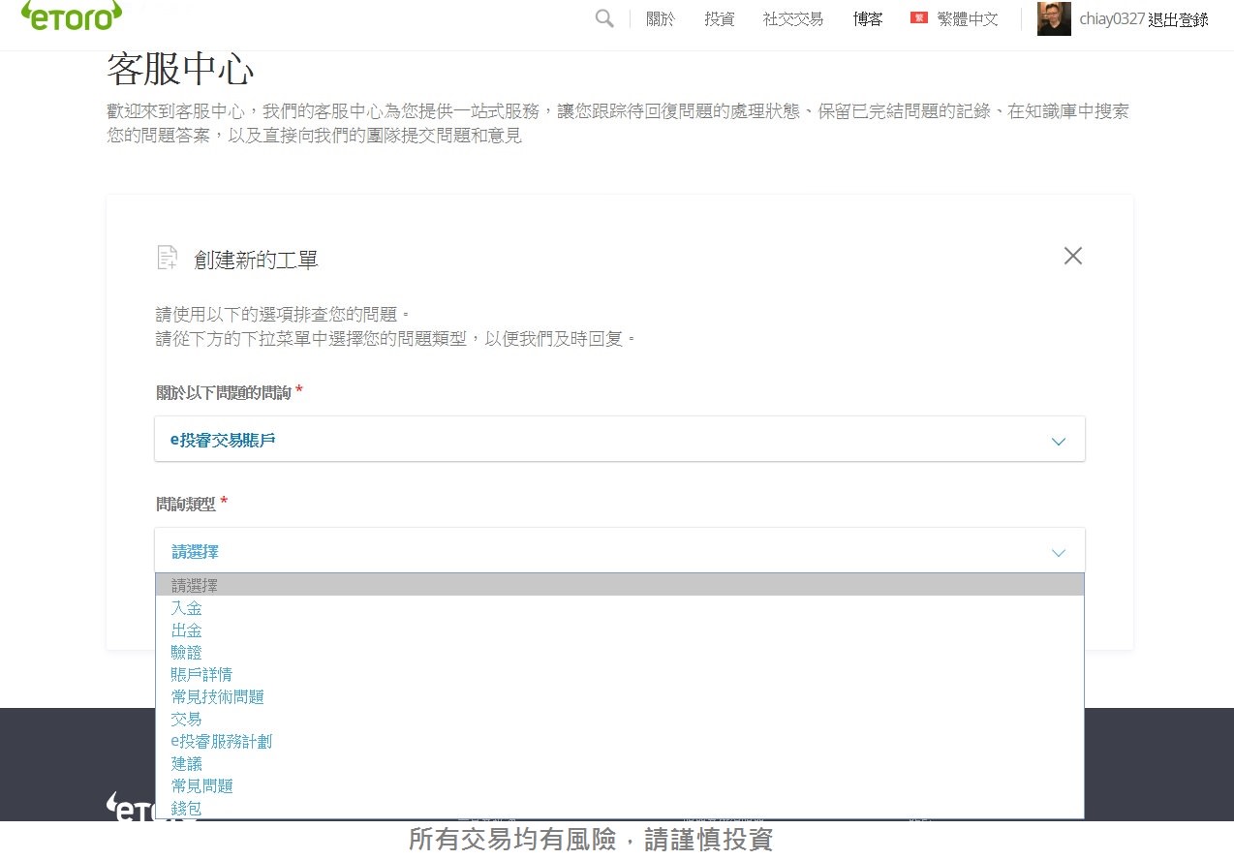Close the create new ticket form
1234x860 pixels.
1072,256
